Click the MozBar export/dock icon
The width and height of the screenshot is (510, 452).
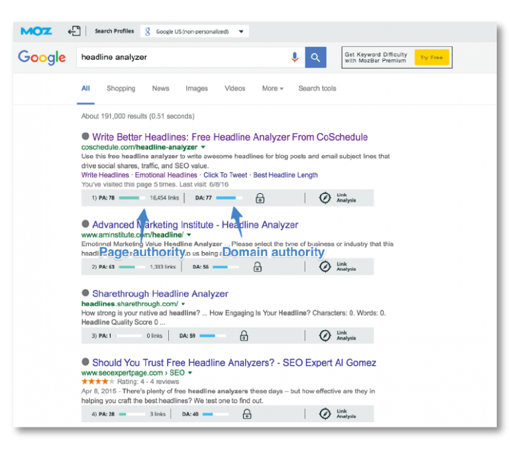[74, 31]
